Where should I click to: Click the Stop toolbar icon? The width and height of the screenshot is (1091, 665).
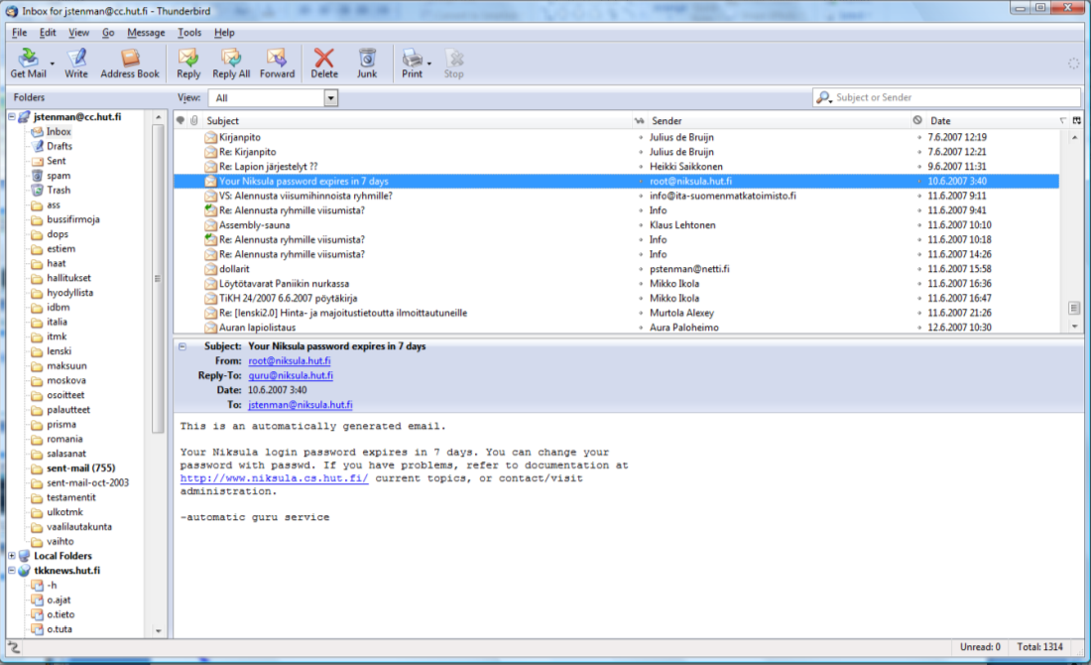453,64
